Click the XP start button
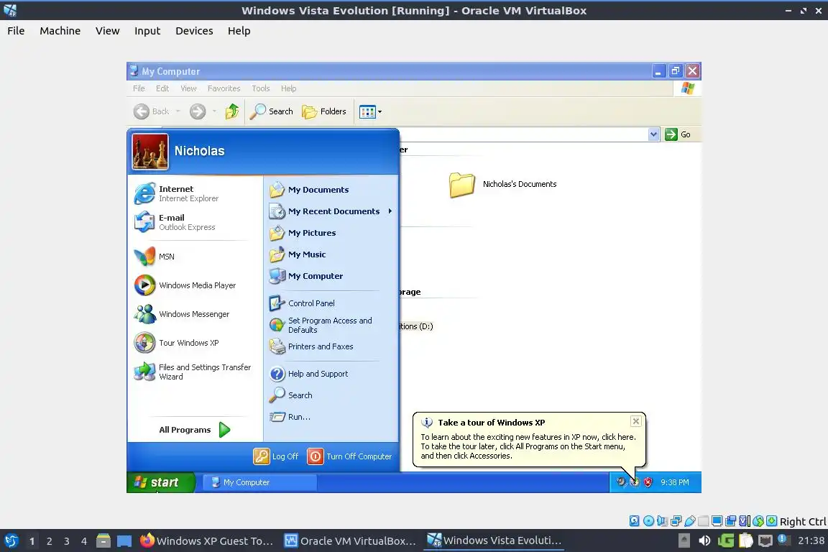The image size is (828, 552). click(x=160, y=482)
